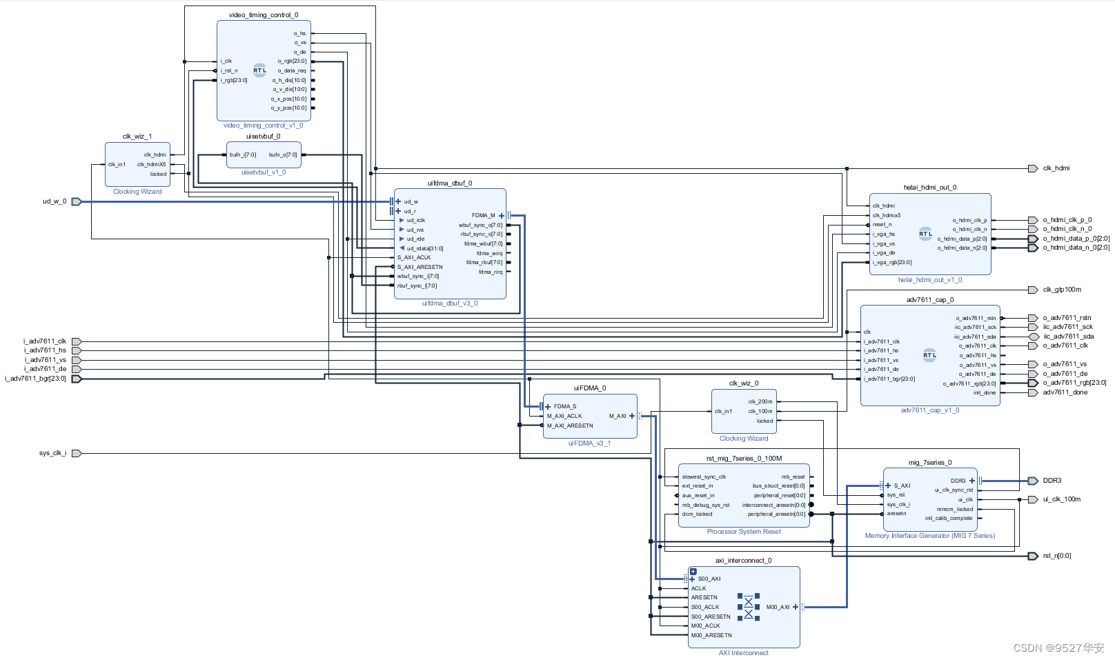Expand the FDMA_S interface pin on uiFDMA_0
The height and width of the screenshot is (660, 1115).
tap(548, 407)
